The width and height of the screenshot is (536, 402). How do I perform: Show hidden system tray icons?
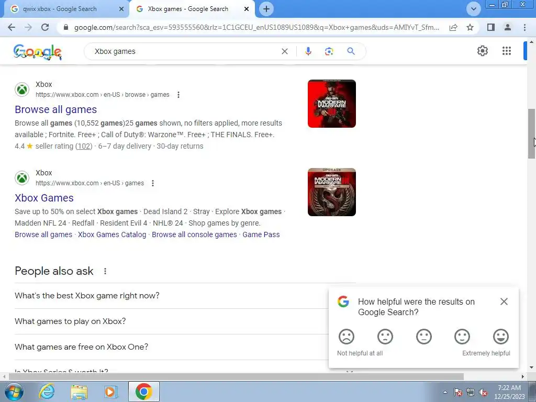coord(445,392)
